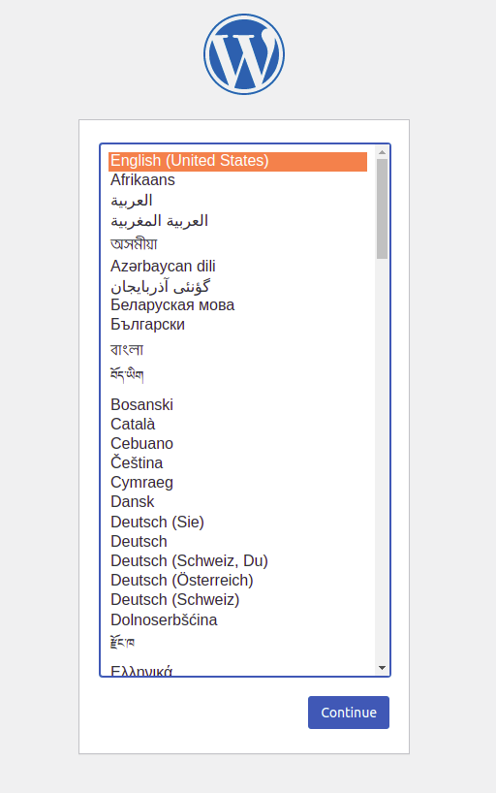This screenshot has width=496, height=793.
Task: Select Cebuano in the language list
Action: click(237, 444)
